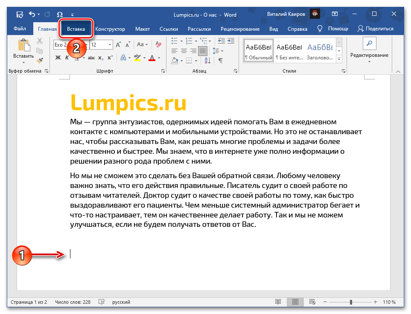Apply bold formatting with the Ж icon

tap(58, 58)
